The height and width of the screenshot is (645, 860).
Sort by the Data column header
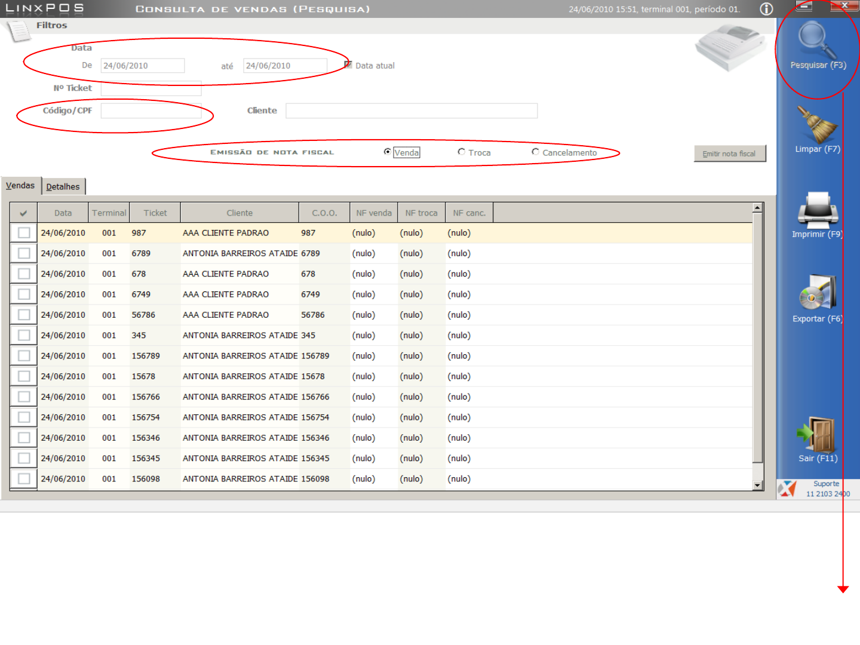tap(63, 213)
